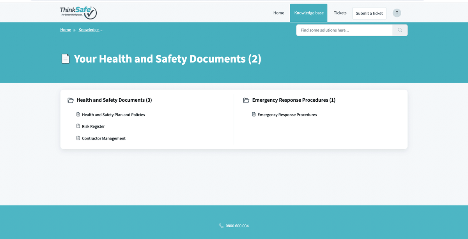
Task: Expand the Health and Safety Documents folder
Action: click(114, 100)
